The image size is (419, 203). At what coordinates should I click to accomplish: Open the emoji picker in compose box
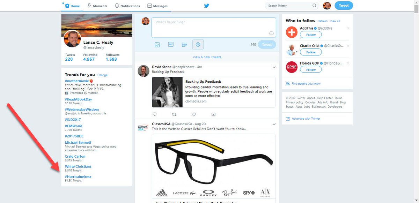tap(271, 33)
